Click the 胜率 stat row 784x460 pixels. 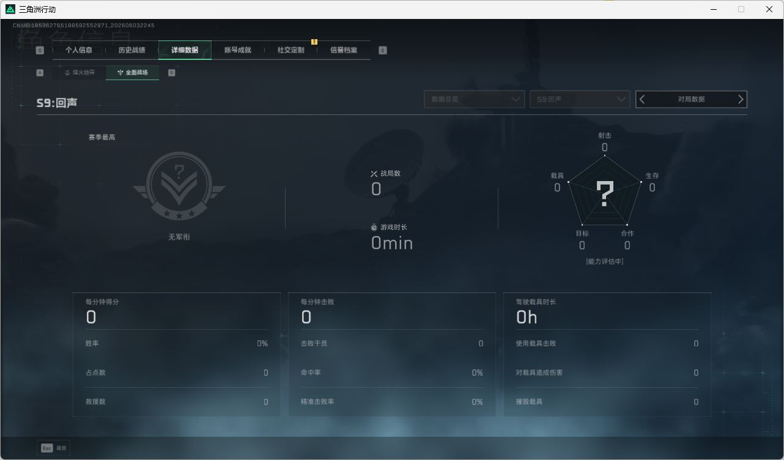177,344
